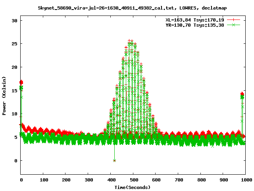Click x-axis tick label 900
This screenshot has height=191, width=254.
(224, 180)
